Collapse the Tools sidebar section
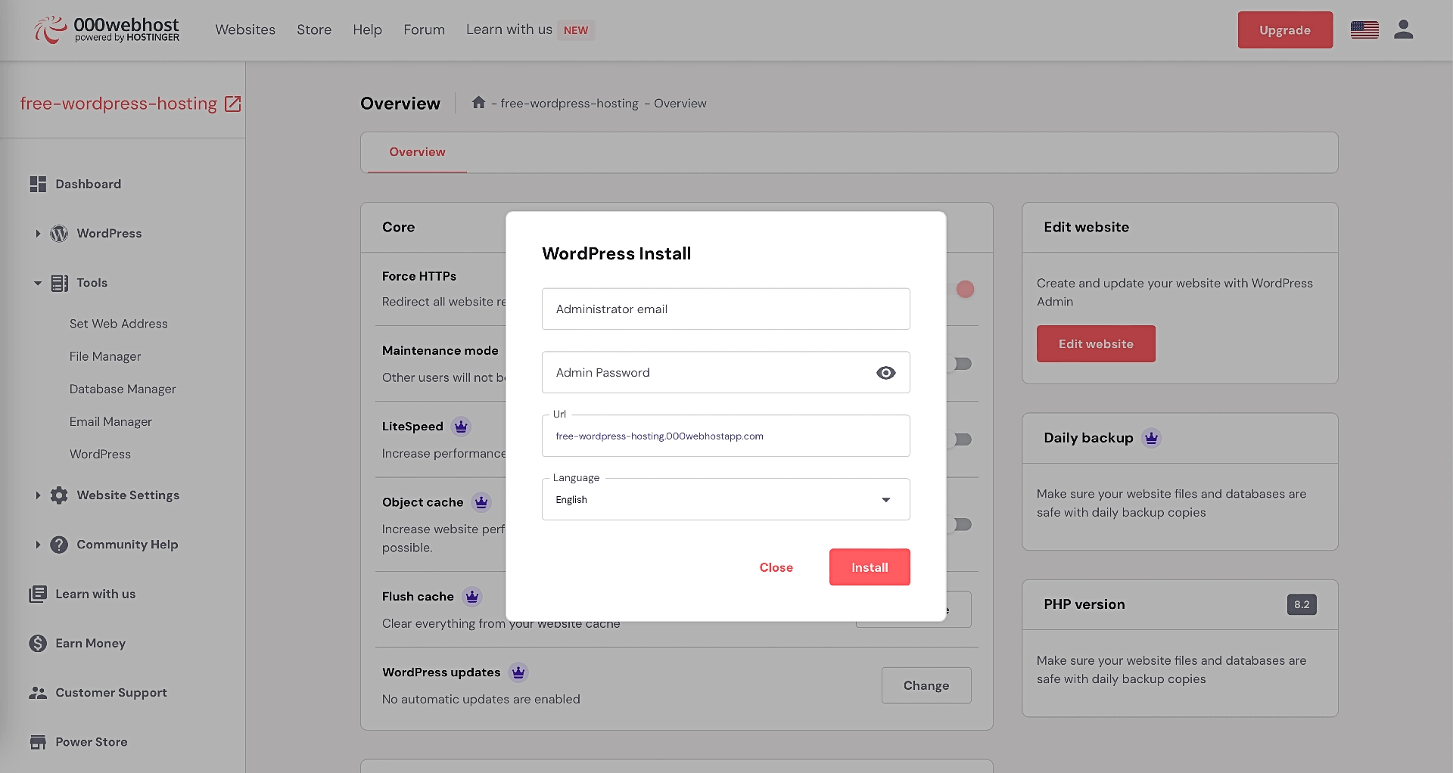 coord(37,283)
